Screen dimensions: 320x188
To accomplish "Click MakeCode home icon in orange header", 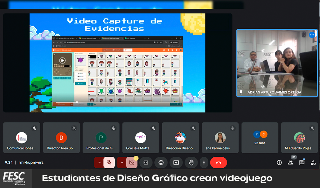I will (x=164, y=50).
